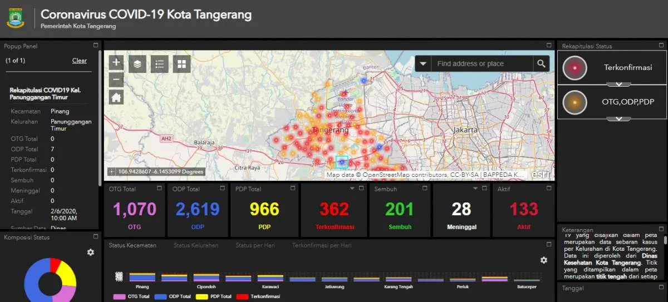Open the map layers list
This screenshot has height=302, width=668.
tap(137, 64)
